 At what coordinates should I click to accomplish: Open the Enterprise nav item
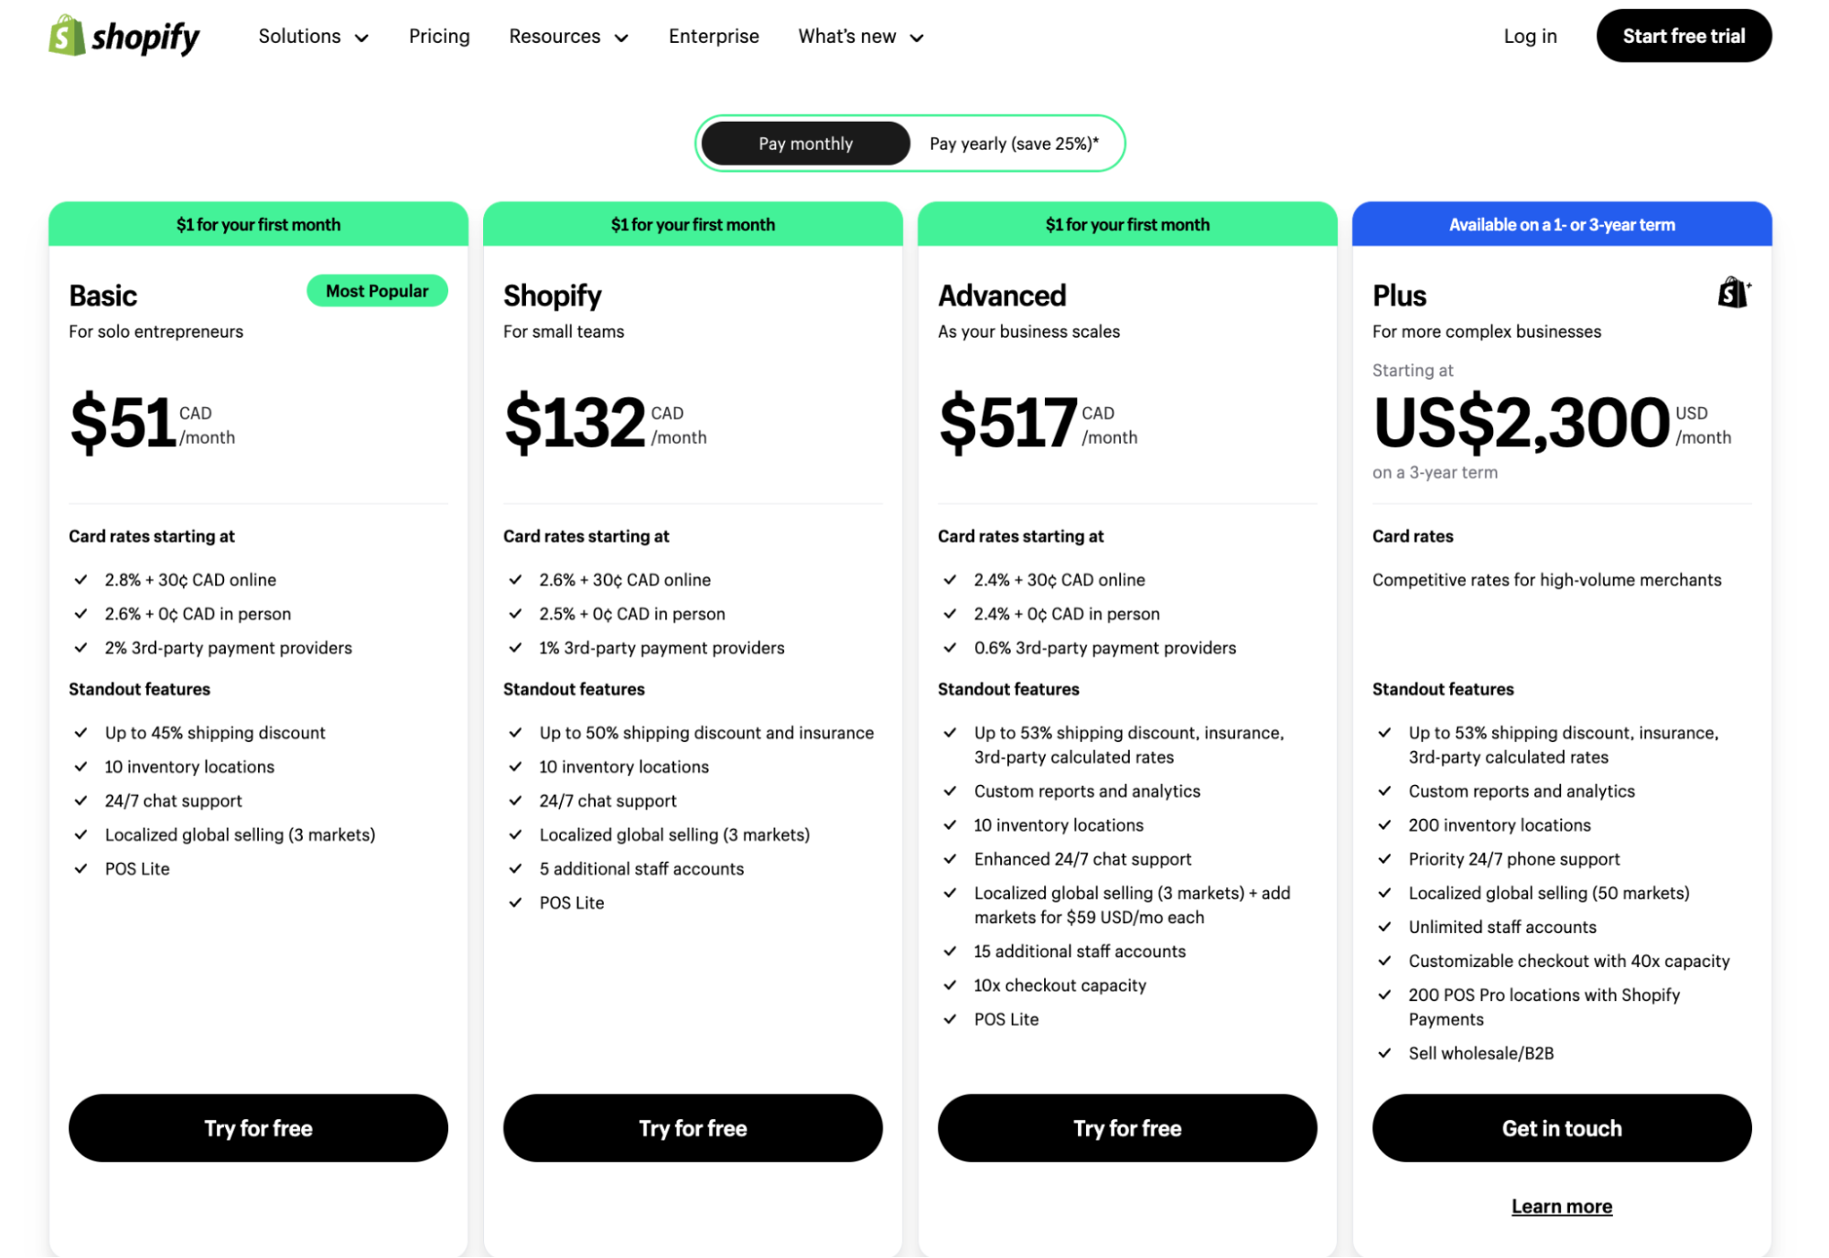(x=714, y=37)
